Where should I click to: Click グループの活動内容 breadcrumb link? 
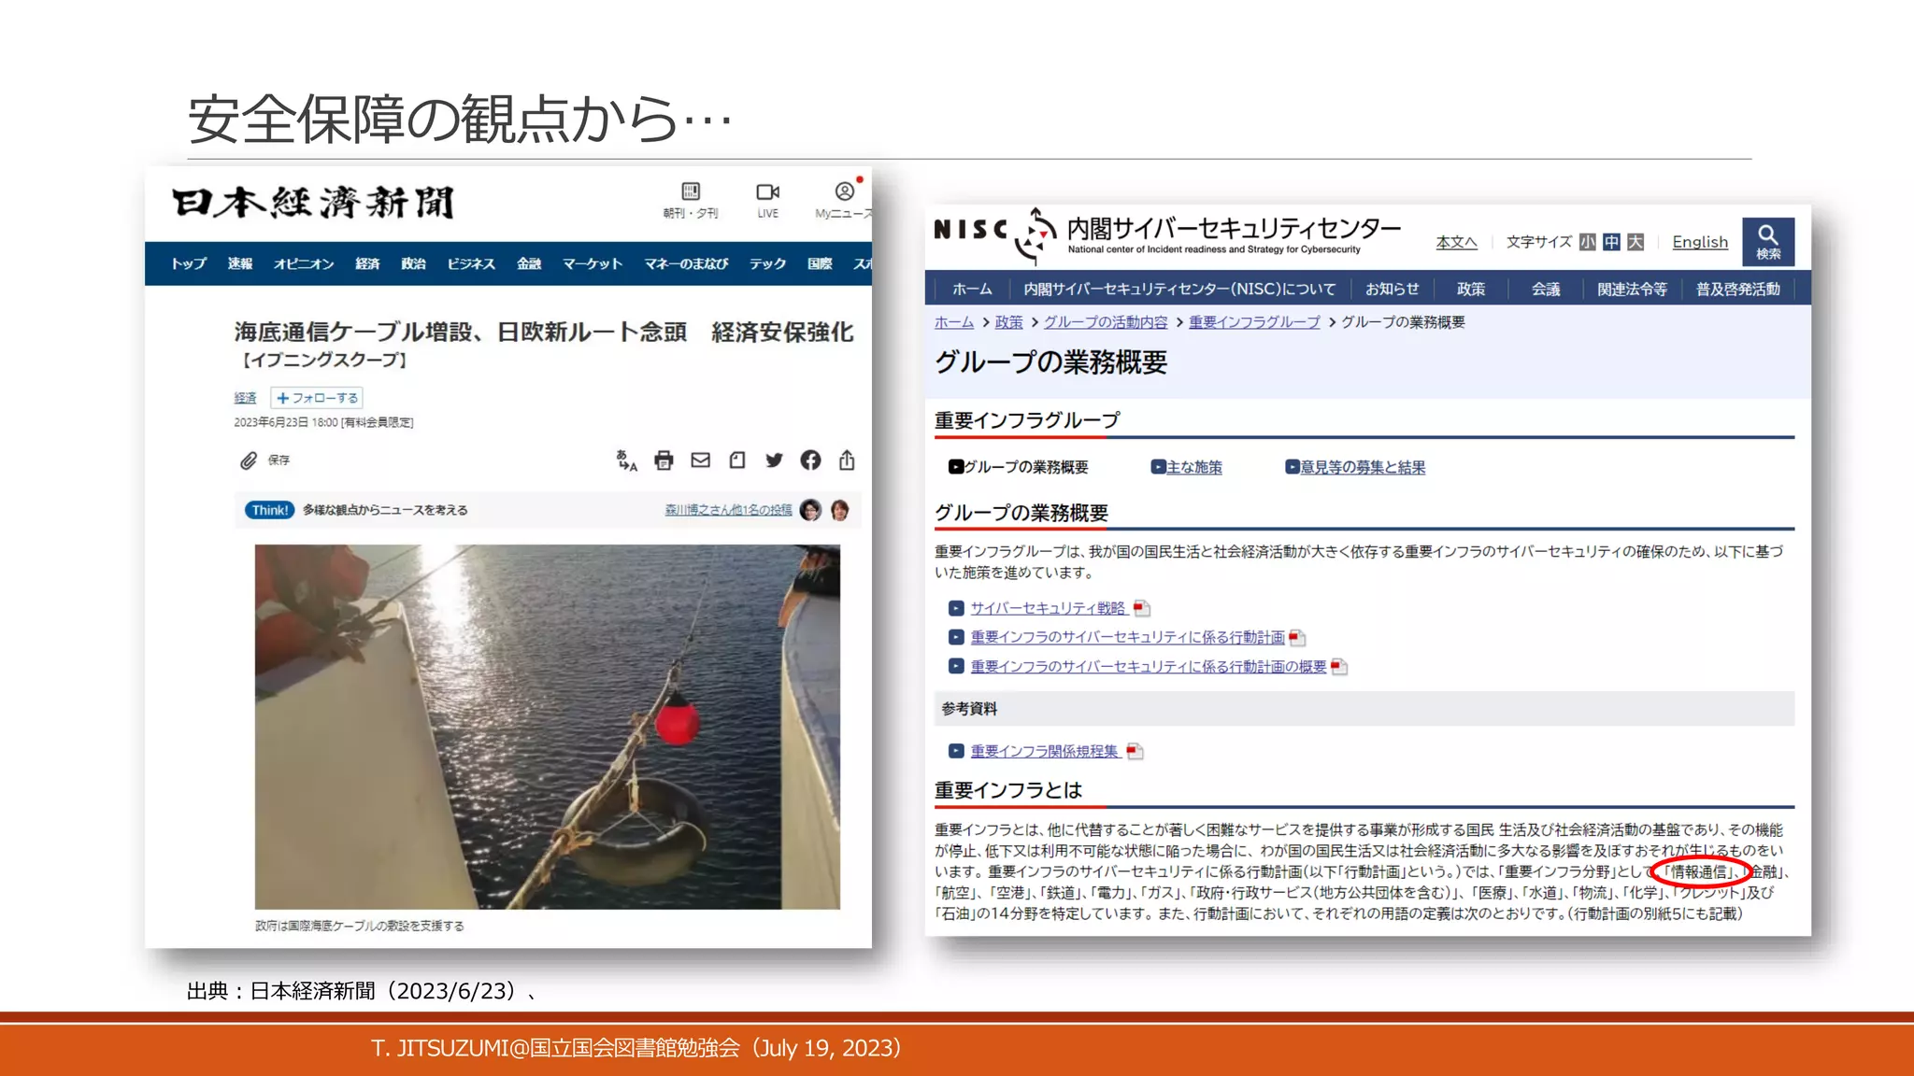point(1106,322)
